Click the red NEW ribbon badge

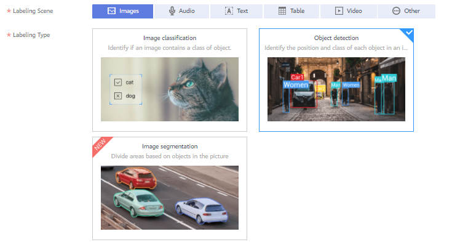[x=100, y=144]
